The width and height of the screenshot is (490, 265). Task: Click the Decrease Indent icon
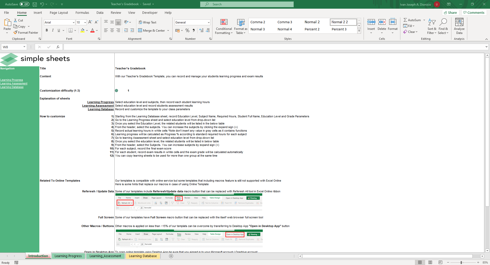pos(126,30)
